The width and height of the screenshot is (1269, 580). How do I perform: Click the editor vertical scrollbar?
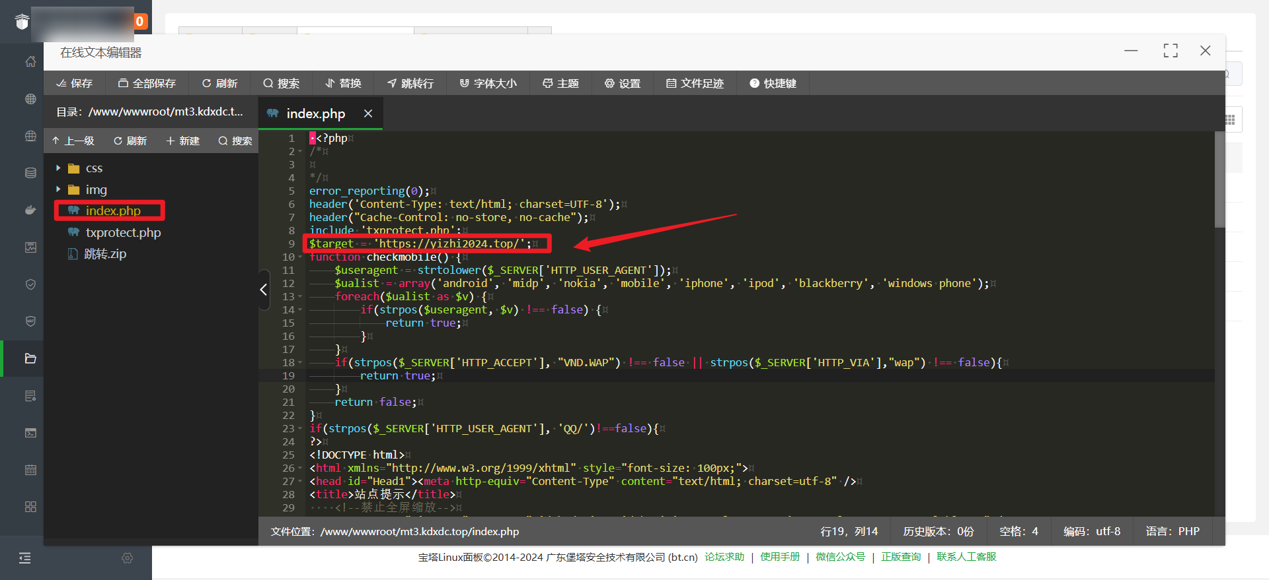click(x=1219, y=179)
